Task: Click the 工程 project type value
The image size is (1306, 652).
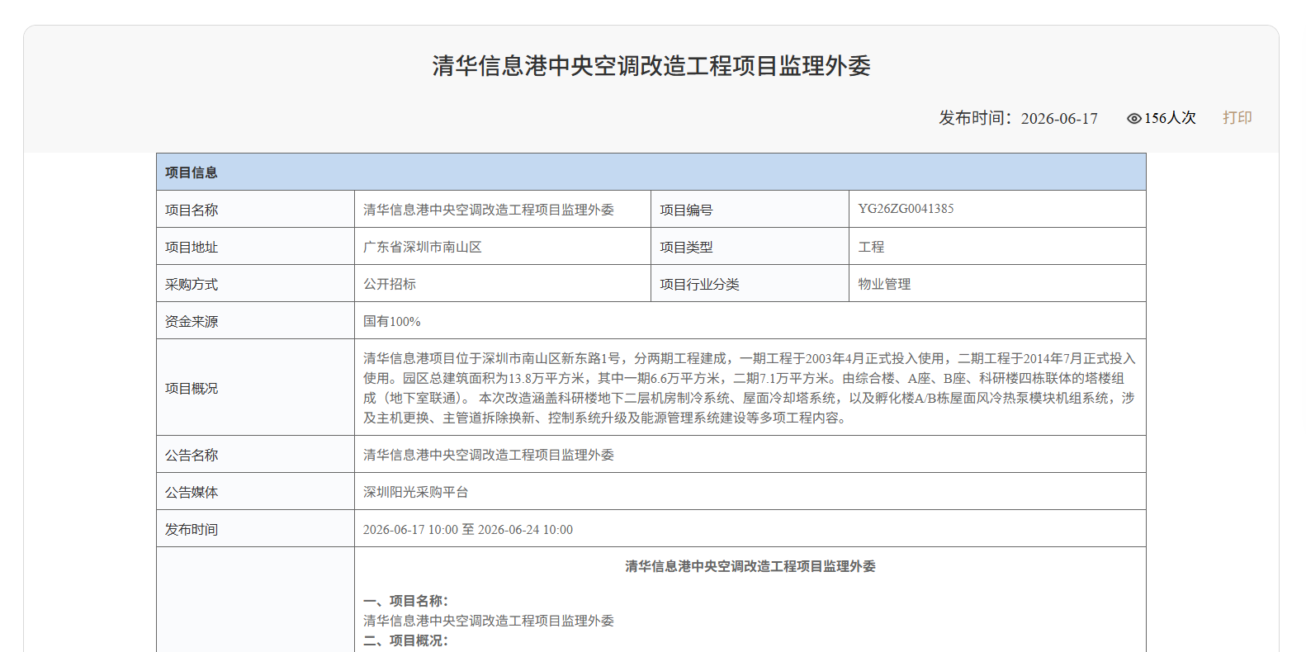Action: tap(871, 247)
